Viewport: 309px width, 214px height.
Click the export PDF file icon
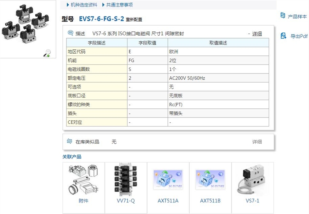pos(283,36)
